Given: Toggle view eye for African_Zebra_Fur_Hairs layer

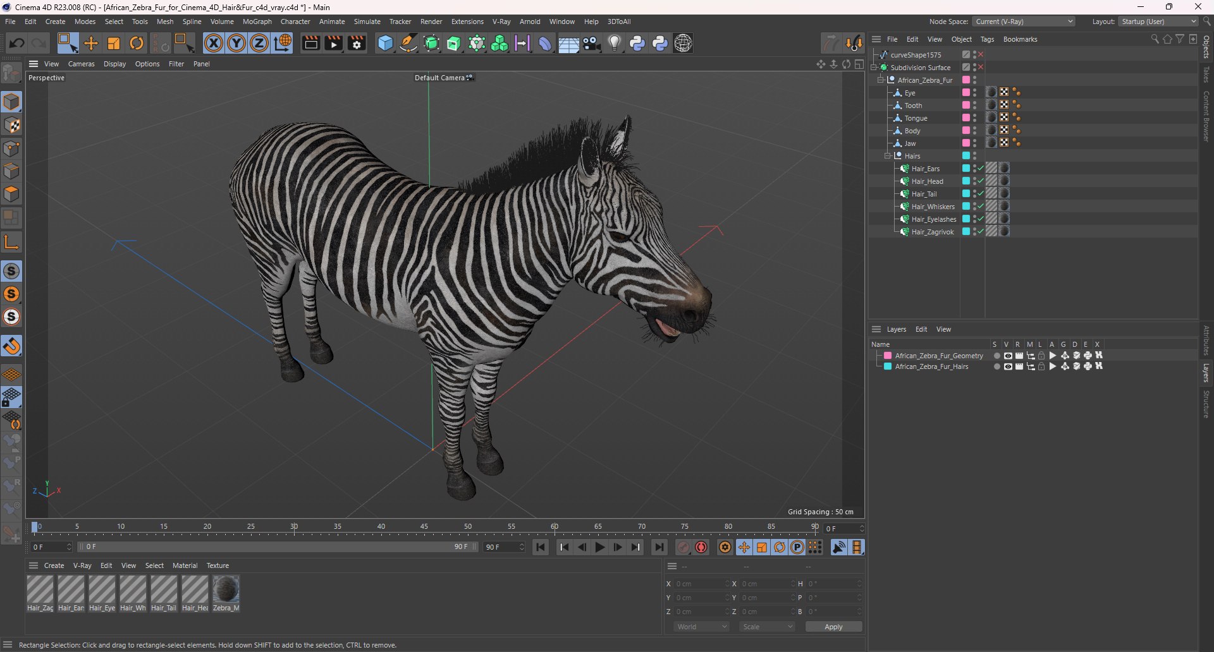Looking at the screenshot, I should (1008, 366).
